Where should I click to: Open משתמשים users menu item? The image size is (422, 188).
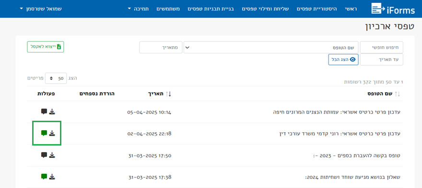coord(168,9)
